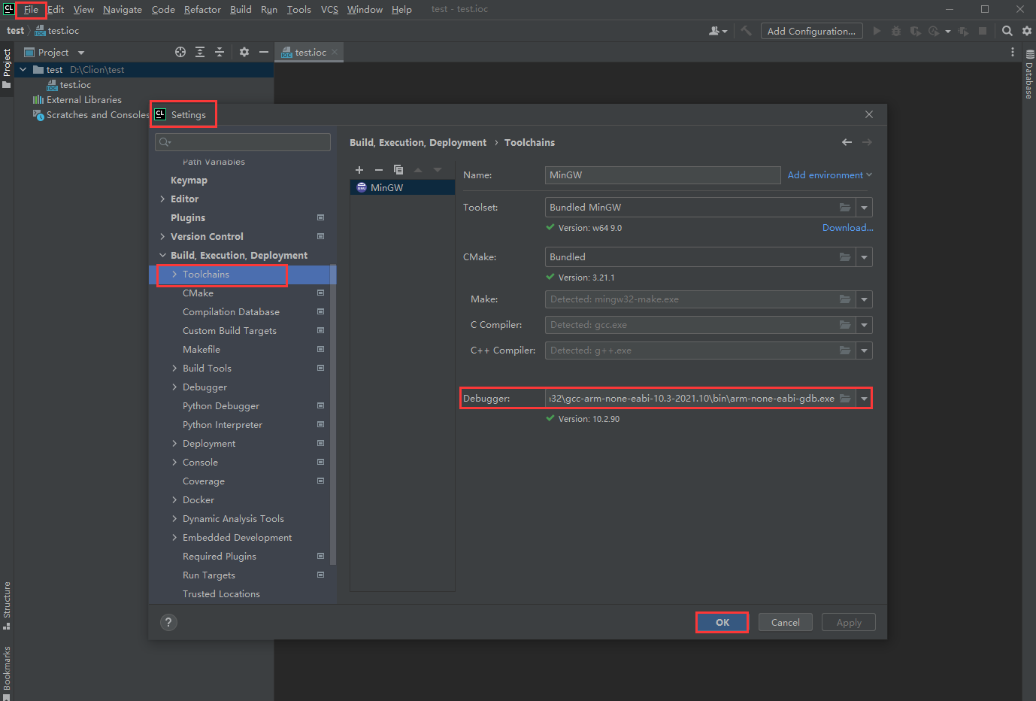Expand Dynamic Analysis Tools node

174,518
